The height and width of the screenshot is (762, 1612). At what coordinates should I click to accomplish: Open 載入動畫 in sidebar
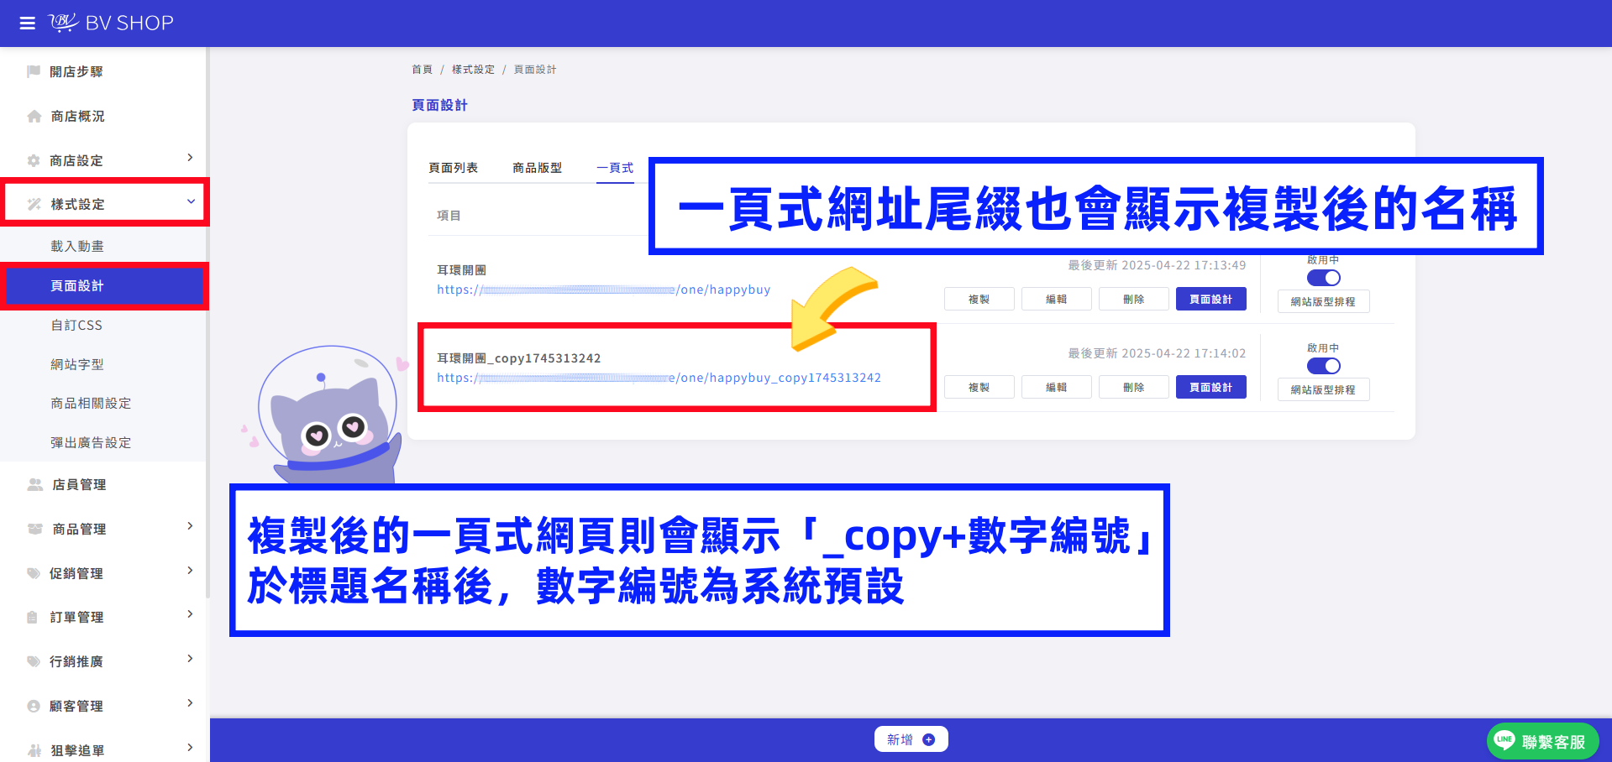(77, 246)
